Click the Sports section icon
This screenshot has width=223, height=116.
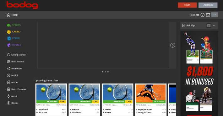tap(9, 25)
